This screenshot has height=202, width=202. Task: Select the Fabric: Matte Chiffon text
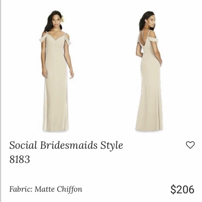[x=46, y=189]
